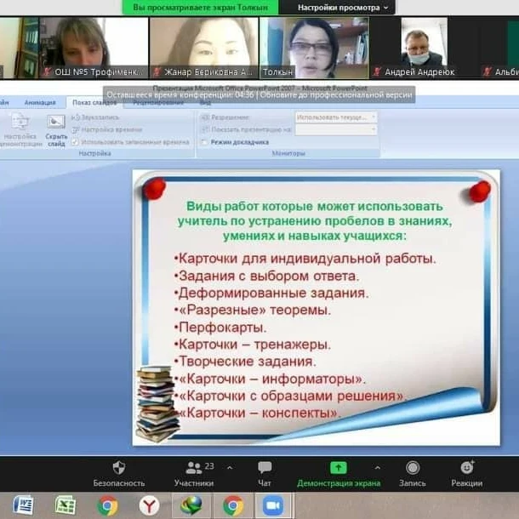The image size is (519, 519).
Task: Click the Мониторы group label
Action: (288, 153)
